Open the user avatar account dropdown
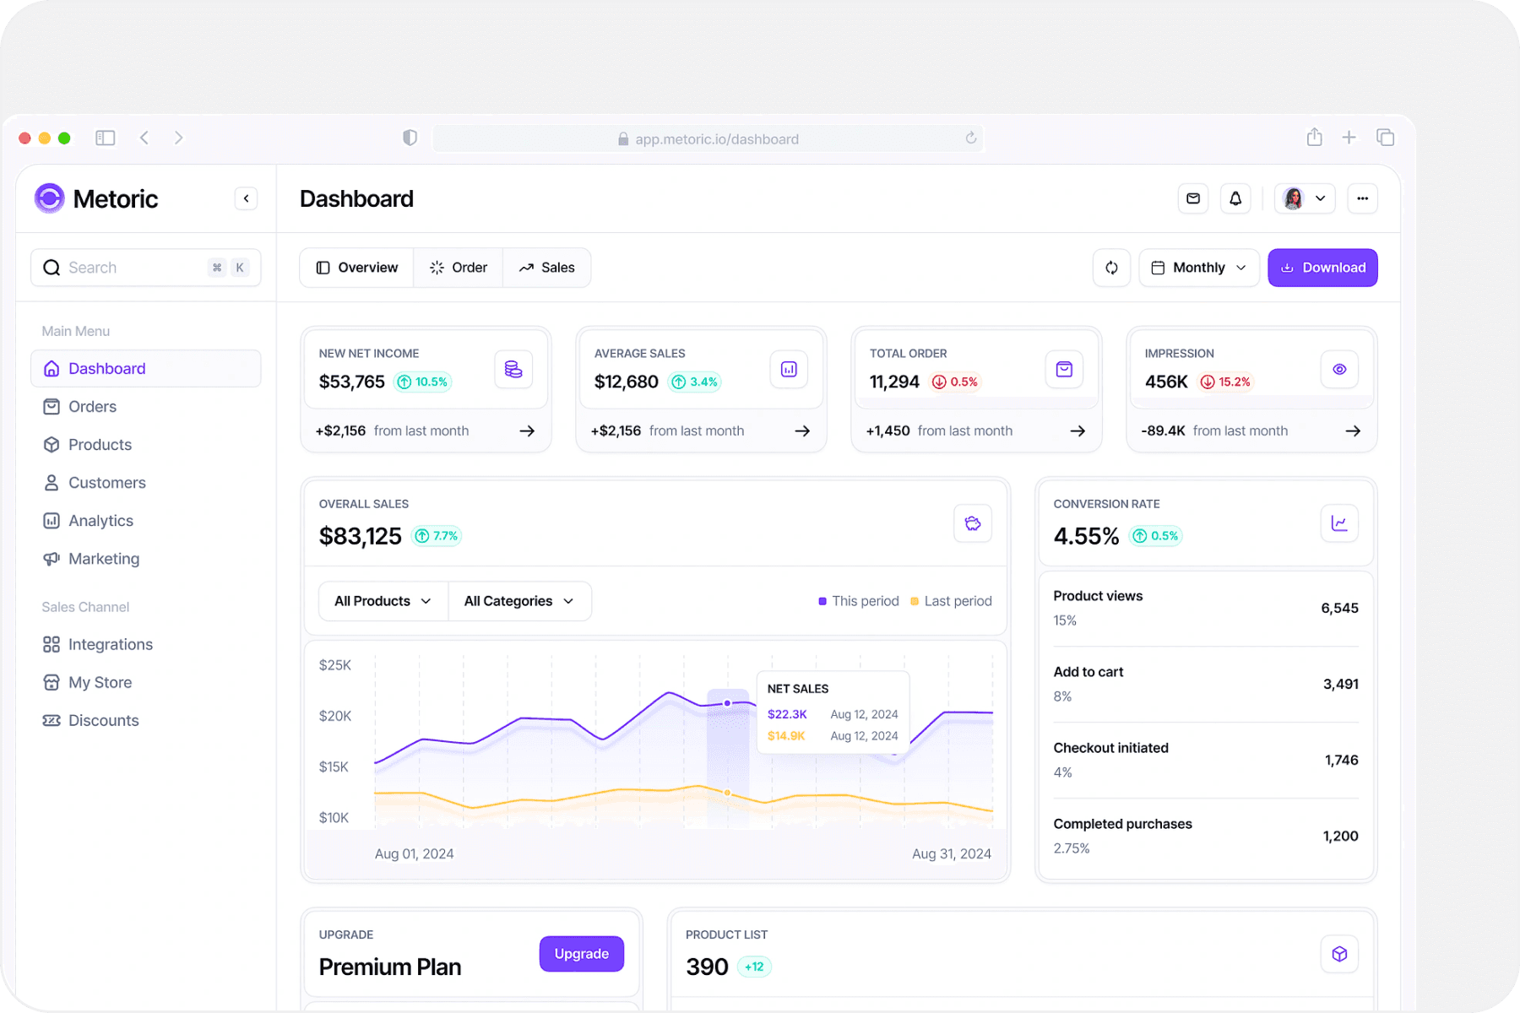1520x1013 pixels. (1305, 198)
